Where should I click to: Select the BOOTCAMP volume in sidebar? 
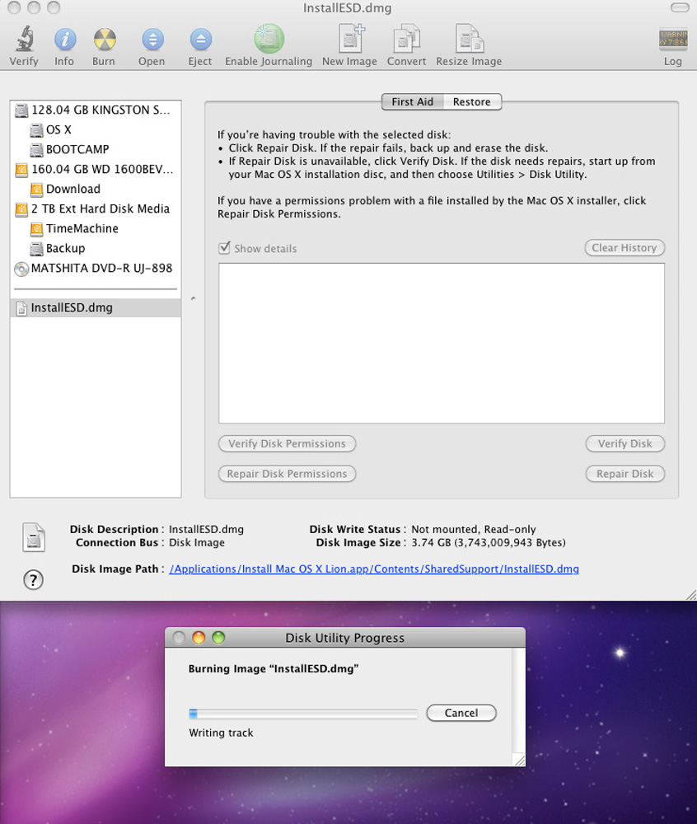77,149
